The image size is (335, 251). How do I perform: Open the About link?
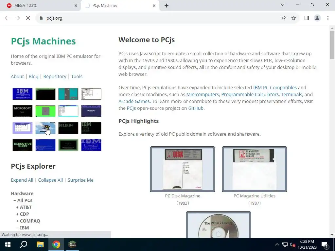tap(17, 76)
